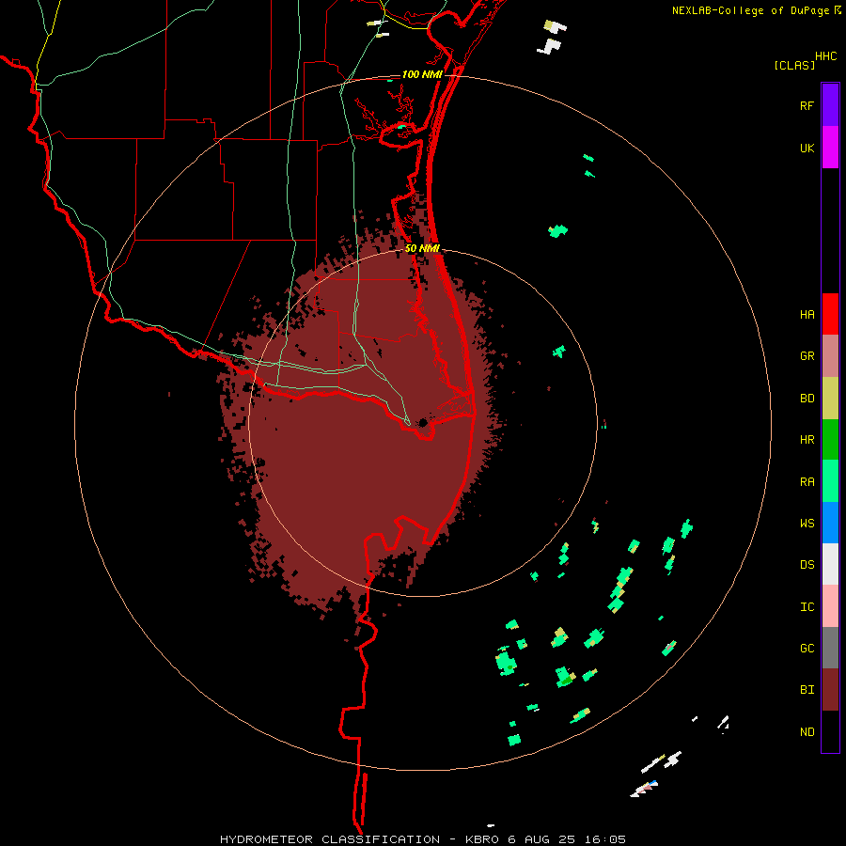Screen dimensions: 846x846
Task: Click the BI dark red legend swatch
Action: click(830, 690)
